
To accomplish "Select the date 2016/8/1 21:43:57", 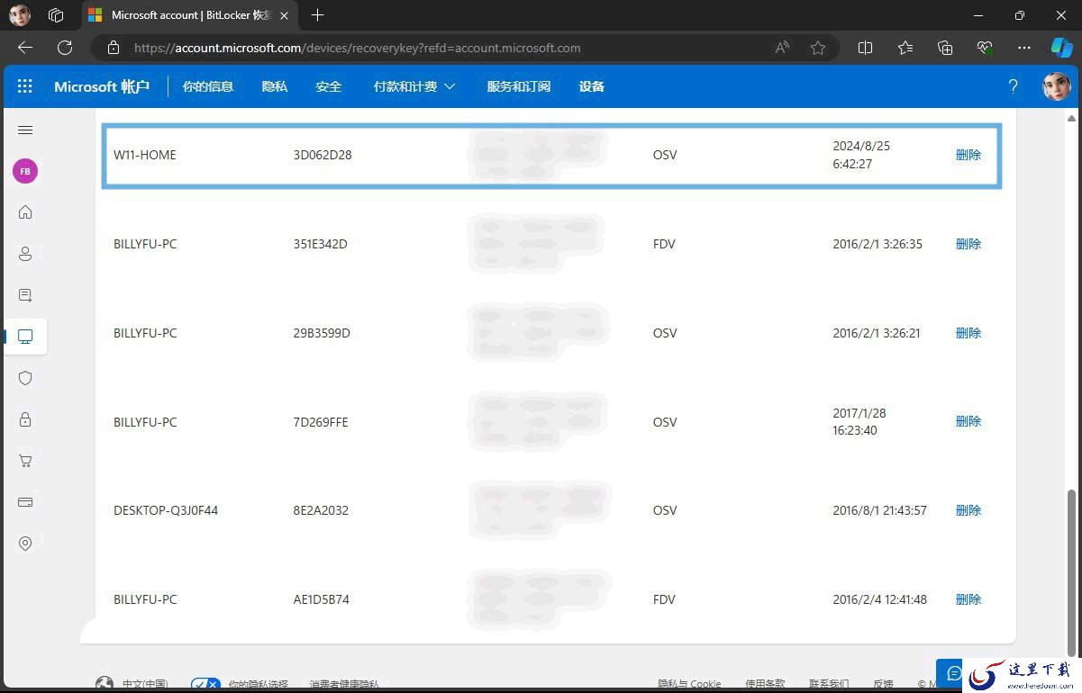I will click(x=879, y=510).
